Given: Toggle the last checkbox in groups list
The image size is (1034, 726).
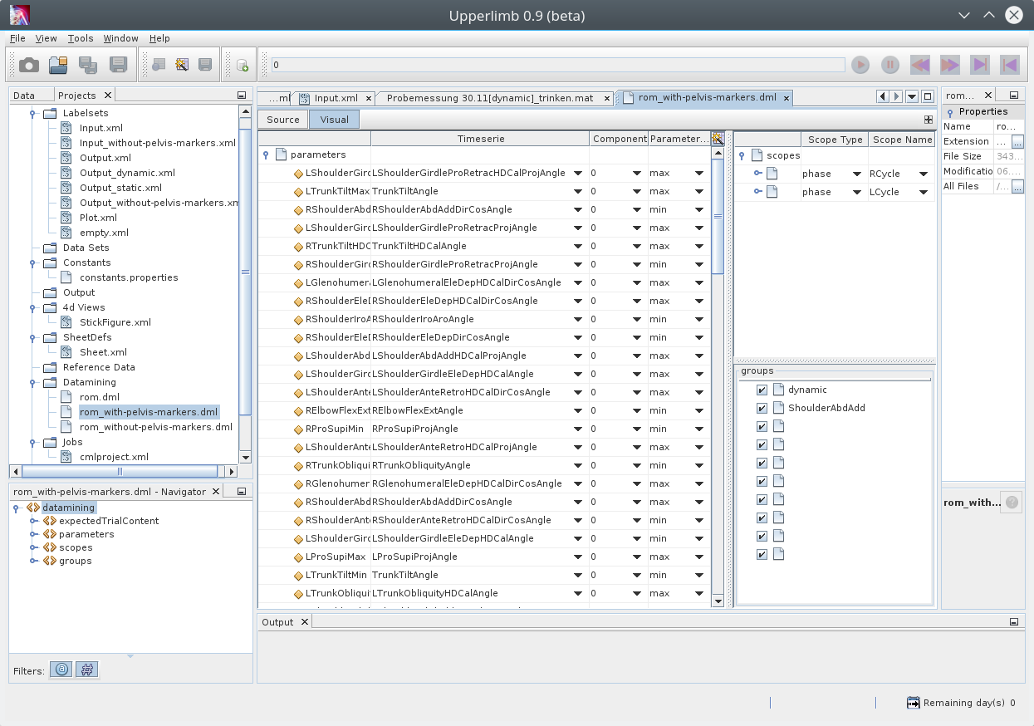Looking at the screenshot, I should 762,554.
